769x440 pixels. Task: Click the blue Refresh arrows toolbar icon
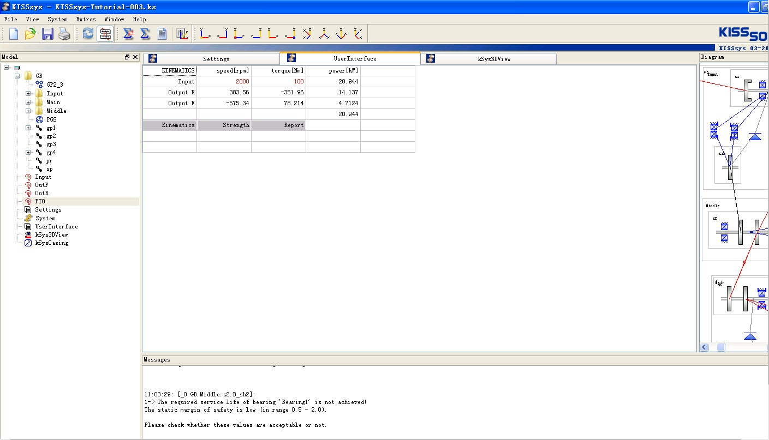(88, 34)
